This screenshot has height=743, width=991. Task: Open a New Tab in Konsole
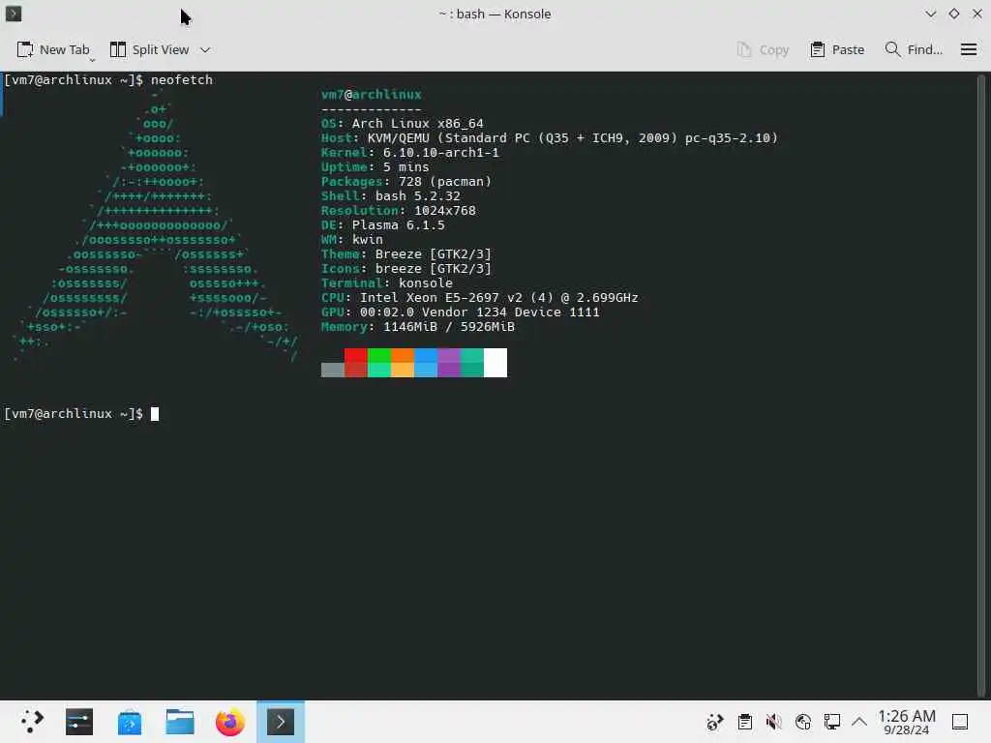point(52,49)
